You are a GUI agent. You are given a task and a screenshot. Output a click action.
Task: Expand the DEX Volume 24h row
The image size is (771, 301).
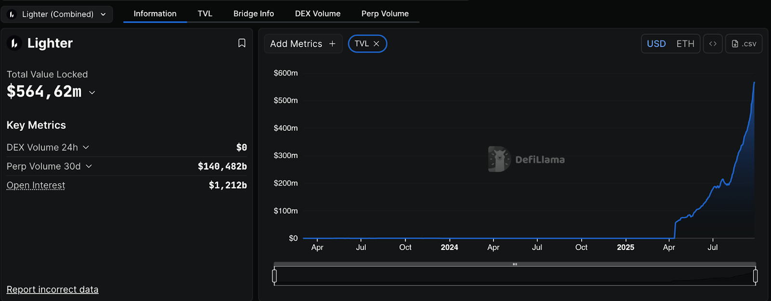tap(86, 147)
